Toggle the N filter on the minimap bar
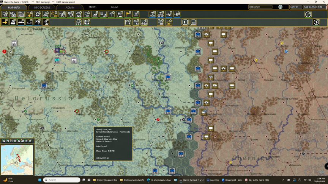The image size is (328, 184). pyautogui.click(x=8, y=141)
